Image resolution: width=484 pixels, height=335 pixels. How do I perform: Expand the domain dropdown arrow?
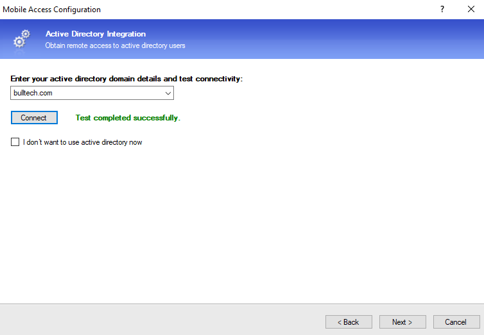[x=168, y=94]
